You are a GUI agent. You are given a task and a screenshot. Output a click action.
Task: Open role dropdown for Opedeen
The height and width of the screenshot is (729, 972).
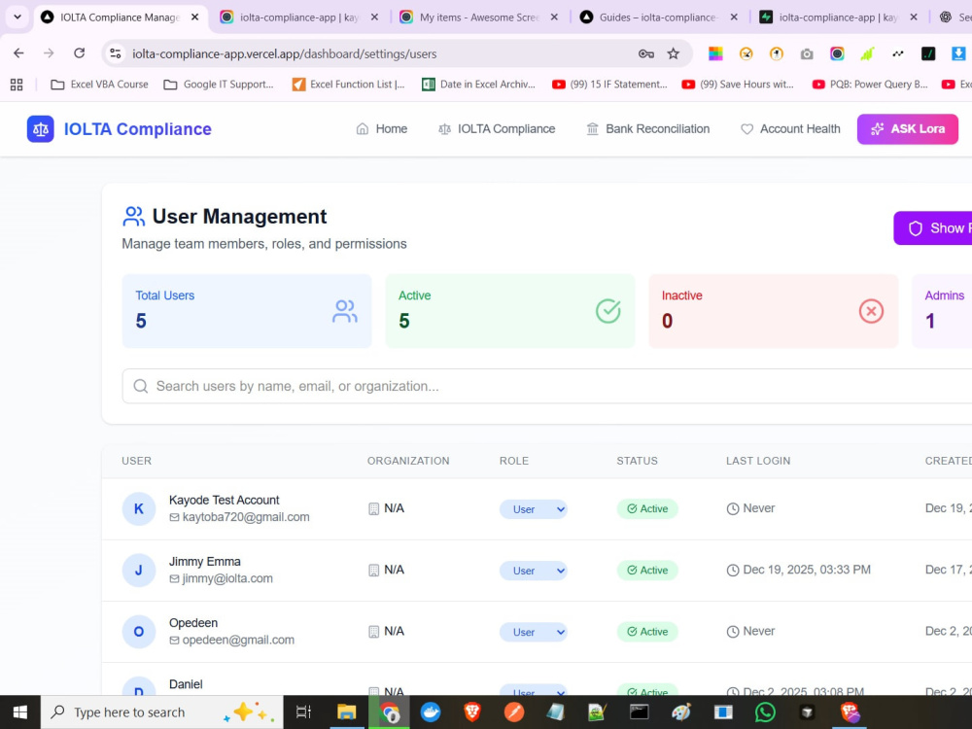[533, 632]
